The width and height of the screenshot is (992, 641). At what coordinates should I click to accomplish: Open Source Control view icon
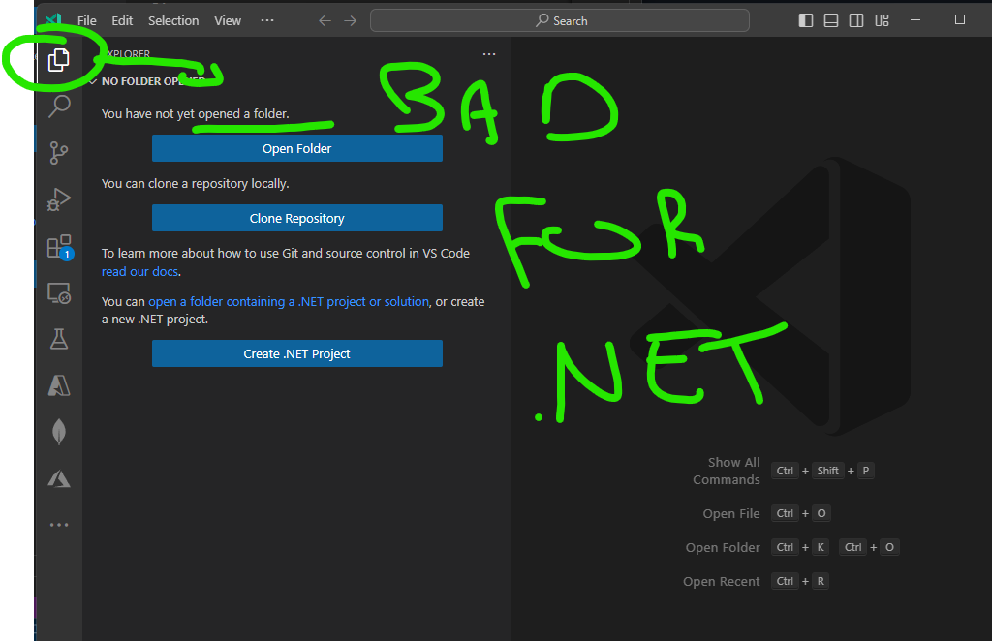pyautogui.click(x=59, y=152)
